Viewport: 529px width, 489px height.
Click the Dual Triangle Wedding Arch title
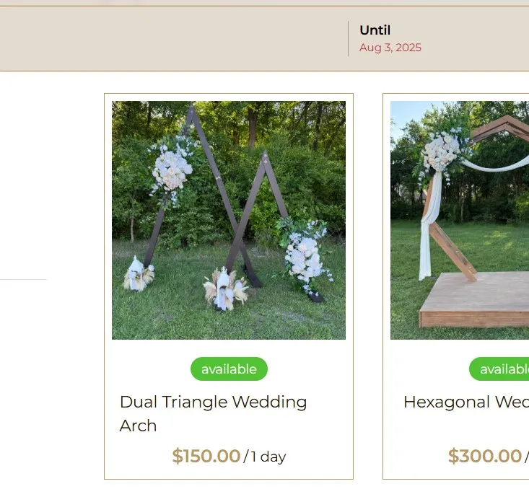point(213,414)
